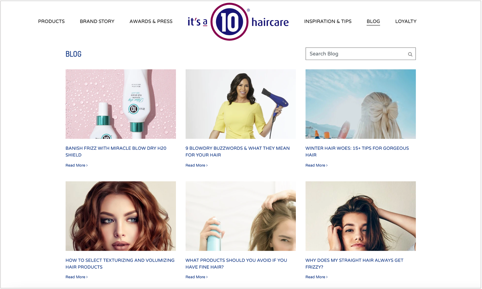Open the Loyalty page
This screenshot has width=482, height=289.
pos(406,21)
